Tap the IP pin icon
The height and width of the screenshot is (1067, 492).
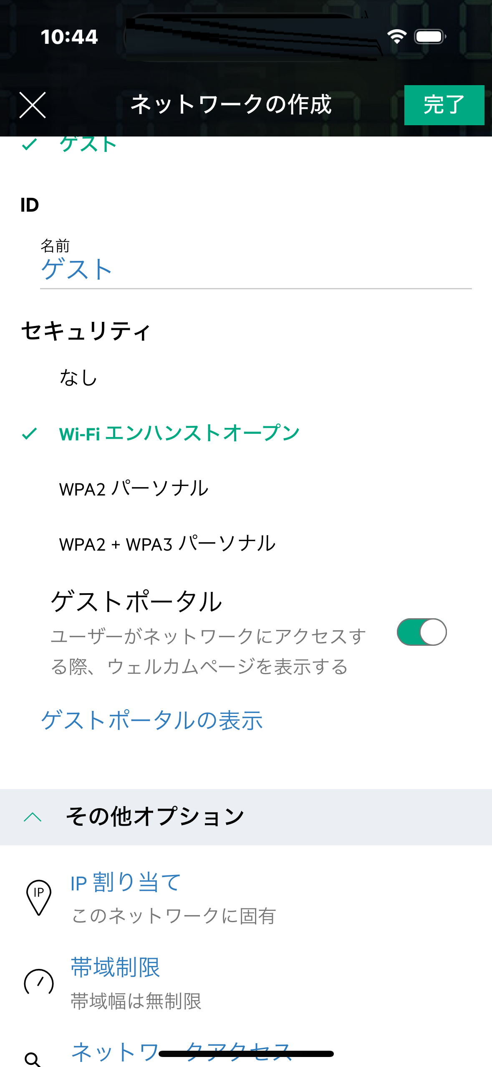pyautogui.click(x=39, y=897)
